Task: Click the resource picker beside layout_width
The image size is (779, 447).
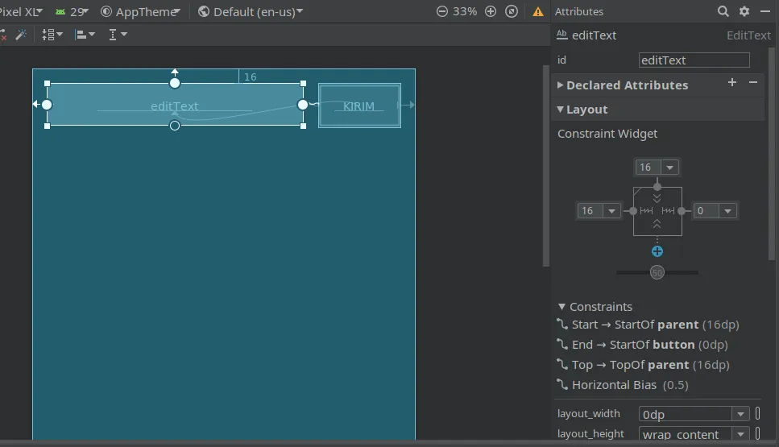Action: [757, 413]
